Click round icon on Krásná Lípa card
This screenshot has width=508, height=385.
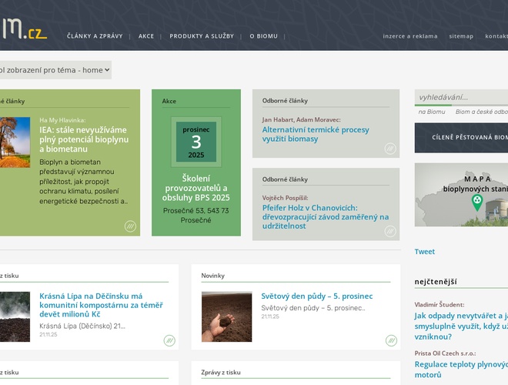pyautogui.click(x=169, y=340)
